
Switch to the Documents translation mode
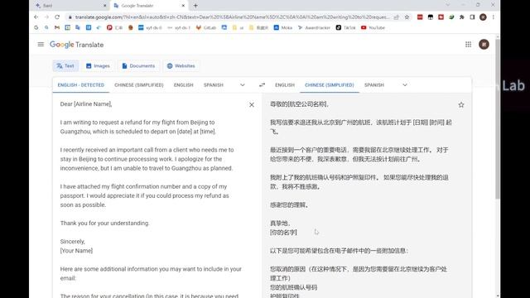coord(138,66)
